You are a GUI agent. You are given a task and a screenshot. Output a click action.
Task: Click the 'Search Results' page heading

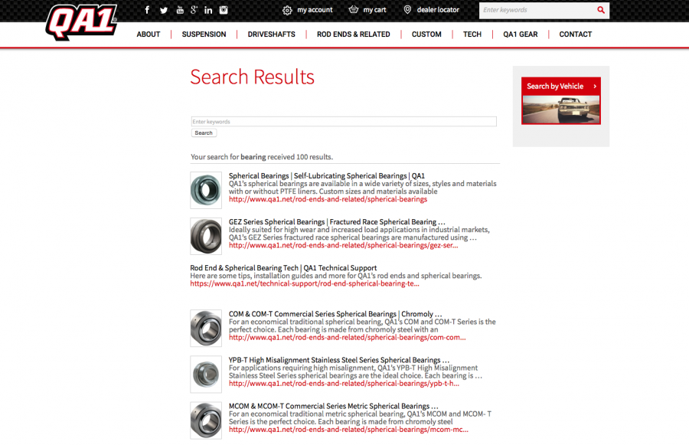pyautogui.click(x=252, y=77)
